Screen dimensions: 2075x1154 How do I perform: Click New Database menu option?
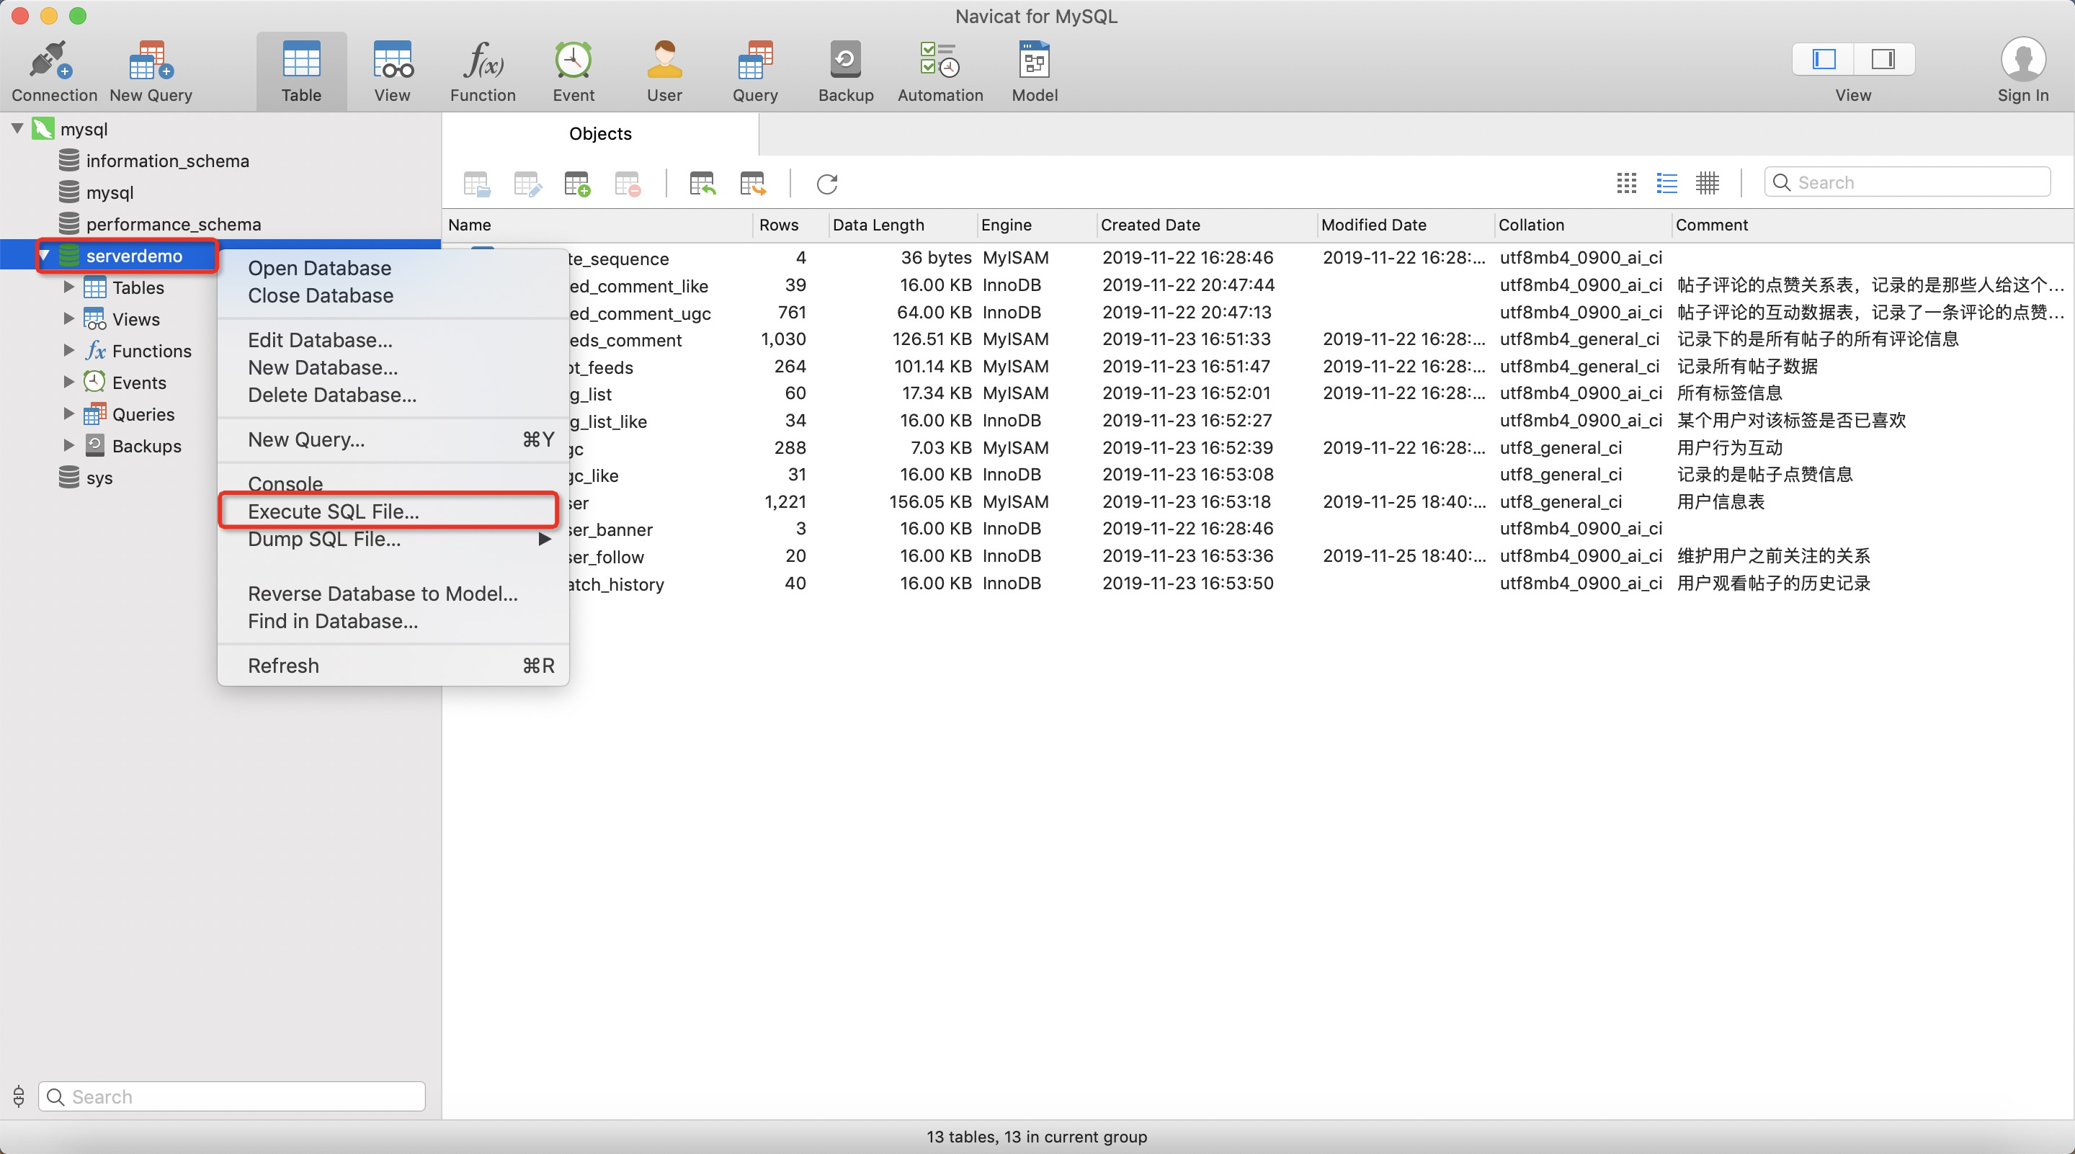coord(323,367)
